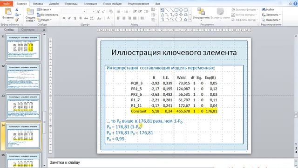Click the Заливка фигуры (Shape Fill) button
Viewport: 298px width, 168px height.
tap(244, 9)
